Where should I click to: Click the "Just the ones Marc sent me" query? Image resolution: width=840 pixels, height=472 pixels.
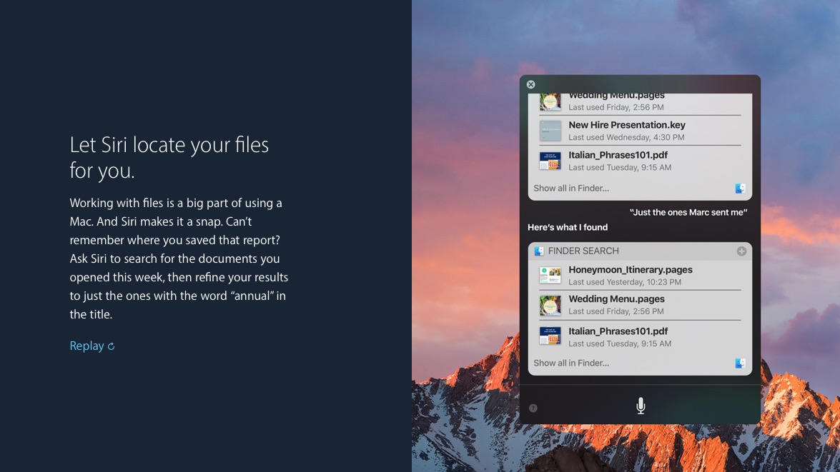[688, 213]
